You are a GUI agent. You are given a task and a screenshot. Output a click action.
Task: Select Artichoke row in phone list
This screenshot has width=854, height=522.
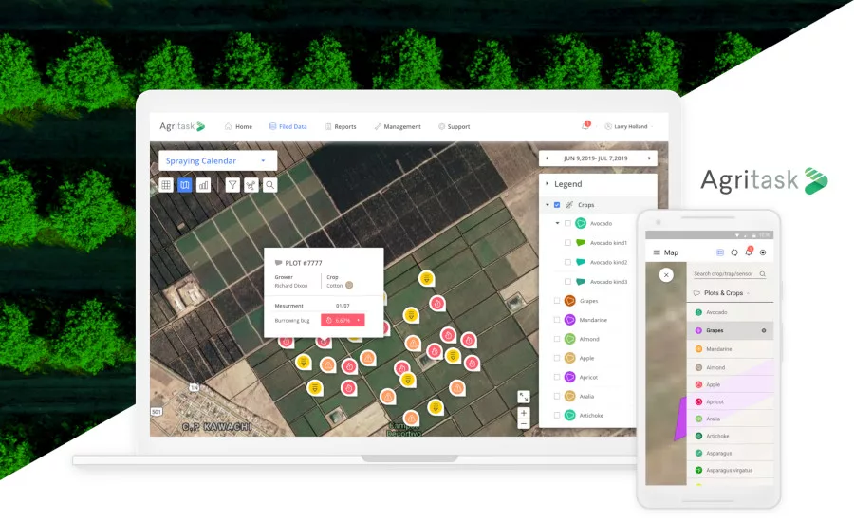(730, 436)
